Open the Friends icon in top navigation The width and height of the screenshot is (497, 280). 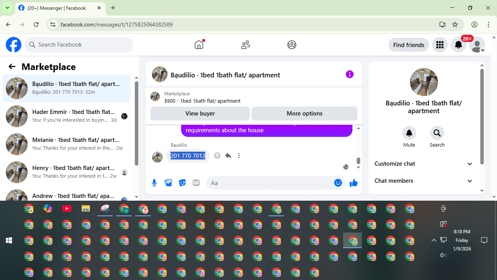click(x=246, y=45)
